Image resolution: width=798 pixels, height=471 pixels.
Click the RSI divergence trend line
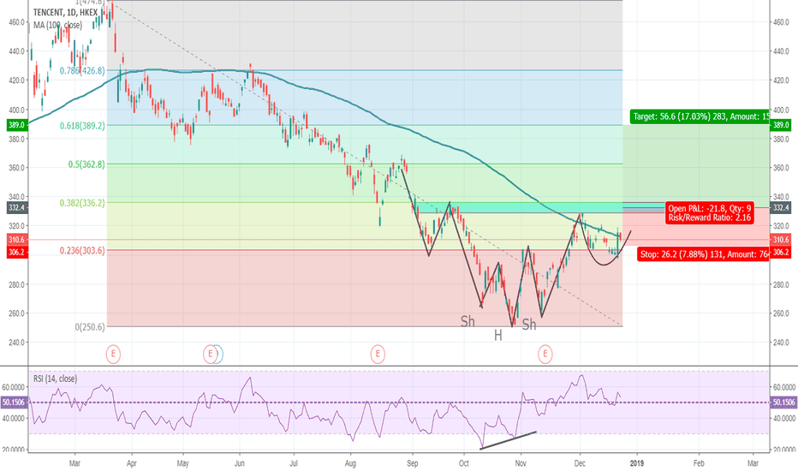coord(508,440)
